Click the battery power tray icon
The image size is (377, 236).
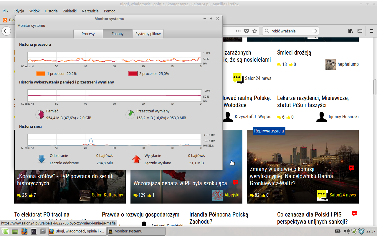click(x=338, y=231)
